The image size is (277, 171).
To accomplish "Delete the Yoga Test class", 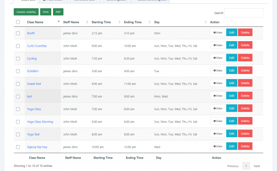I will click(x=245, y=134).
